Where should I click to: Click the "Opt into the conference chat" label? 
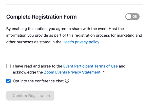[38, 81]
